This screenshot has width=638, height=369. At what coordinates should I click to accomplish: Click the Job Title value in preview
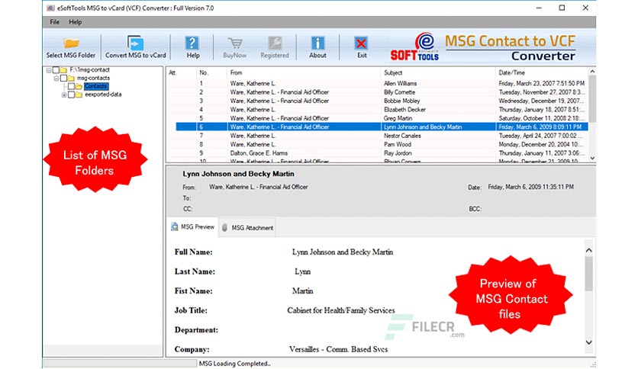pos(341,310)
